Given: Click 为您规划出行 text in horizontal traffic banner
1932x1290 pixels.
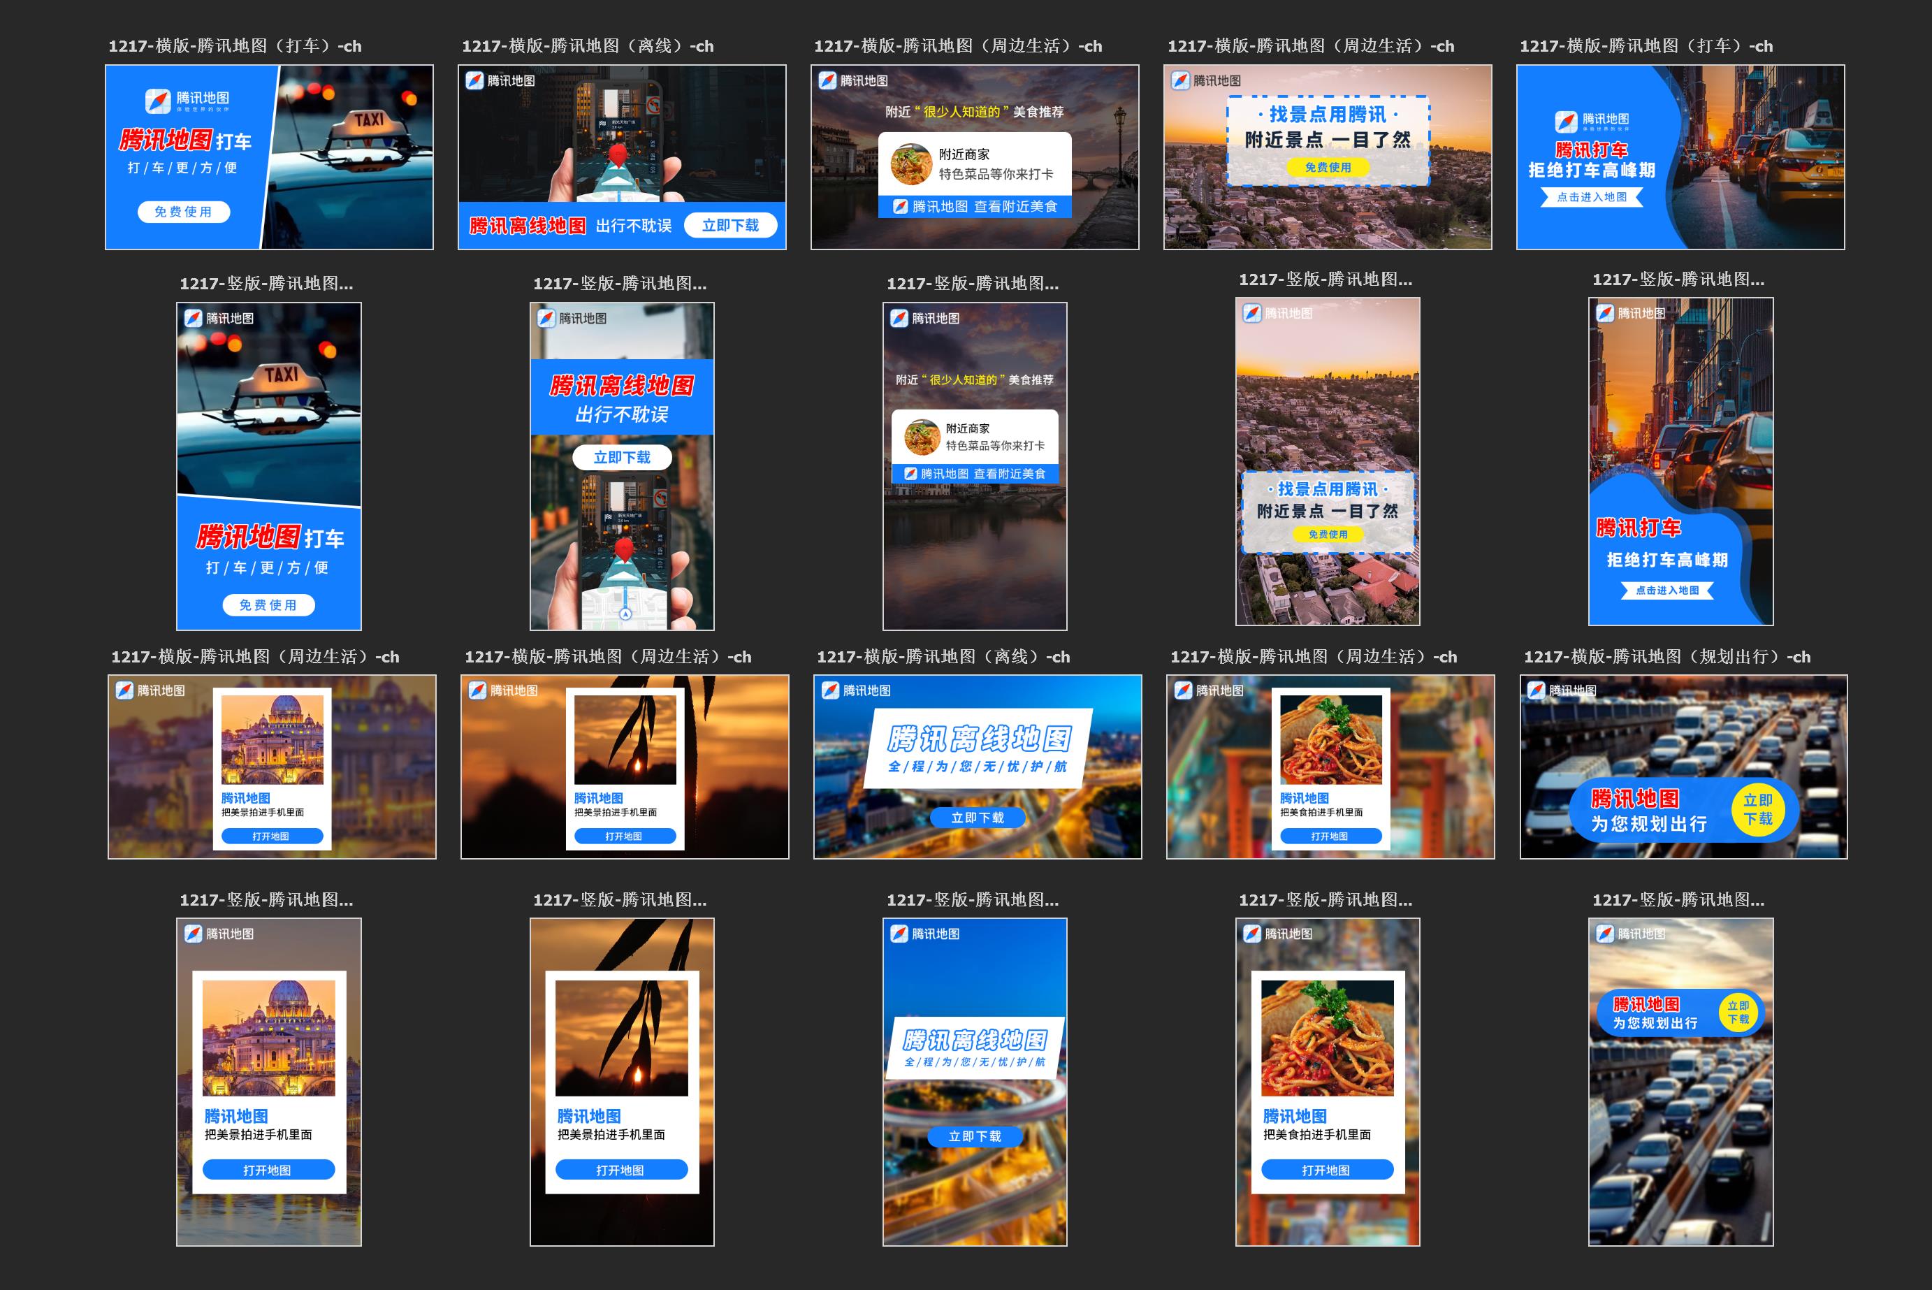Looking at the screenshot, I should click(x=1649, y=823).
